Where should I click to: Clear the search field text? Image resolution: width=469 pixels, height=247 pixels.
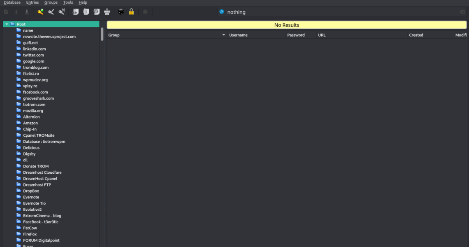pyautogui.click(x=462, y=12)
